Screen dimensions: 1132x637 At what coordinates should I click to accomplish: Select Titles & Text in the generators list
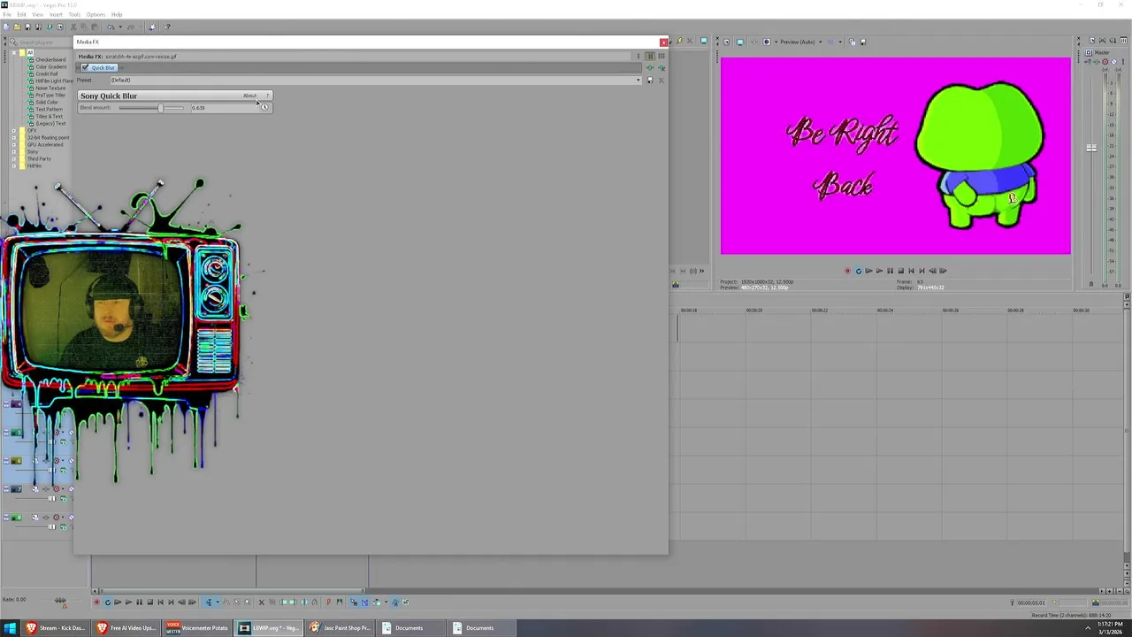(49, 117)
